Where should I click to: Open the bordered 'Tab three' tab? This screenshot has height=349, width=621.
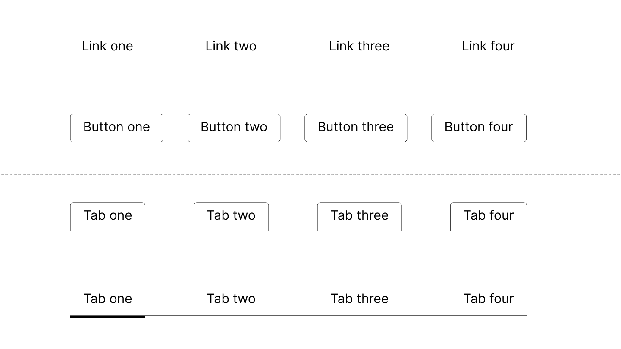click(359, 216)
